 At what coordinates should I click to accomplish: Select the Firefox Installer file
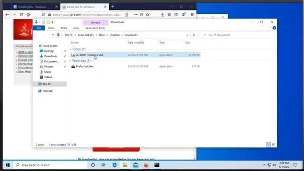point(135,66)
